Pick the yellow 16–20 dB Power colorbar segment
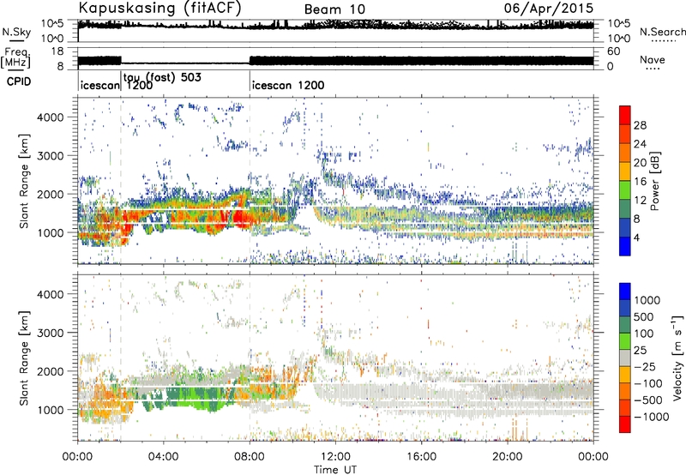Viewport: 686px width, 475px height. click(x=625, y=171)
